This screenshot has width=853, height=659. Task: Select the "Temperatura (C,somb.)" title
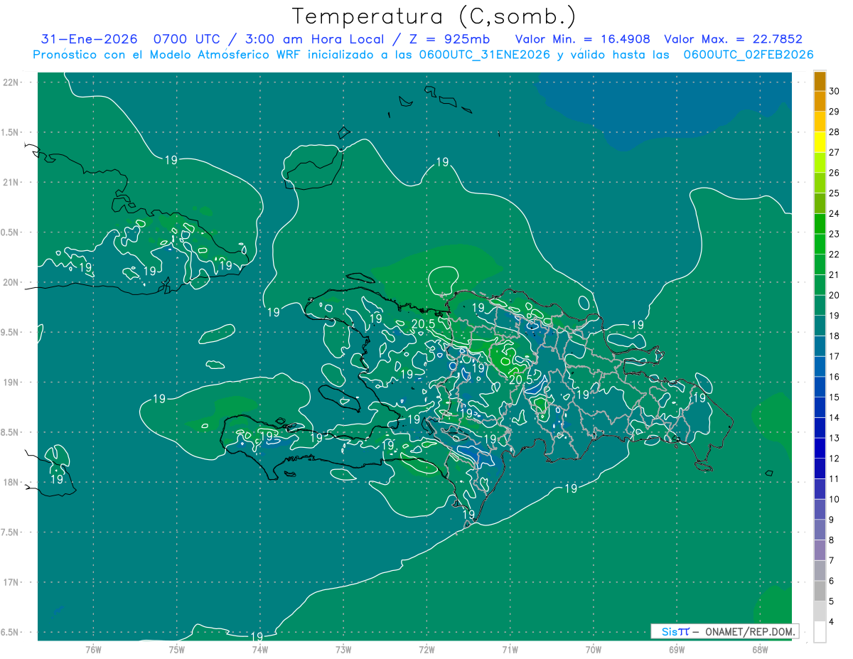coord(434,16)
